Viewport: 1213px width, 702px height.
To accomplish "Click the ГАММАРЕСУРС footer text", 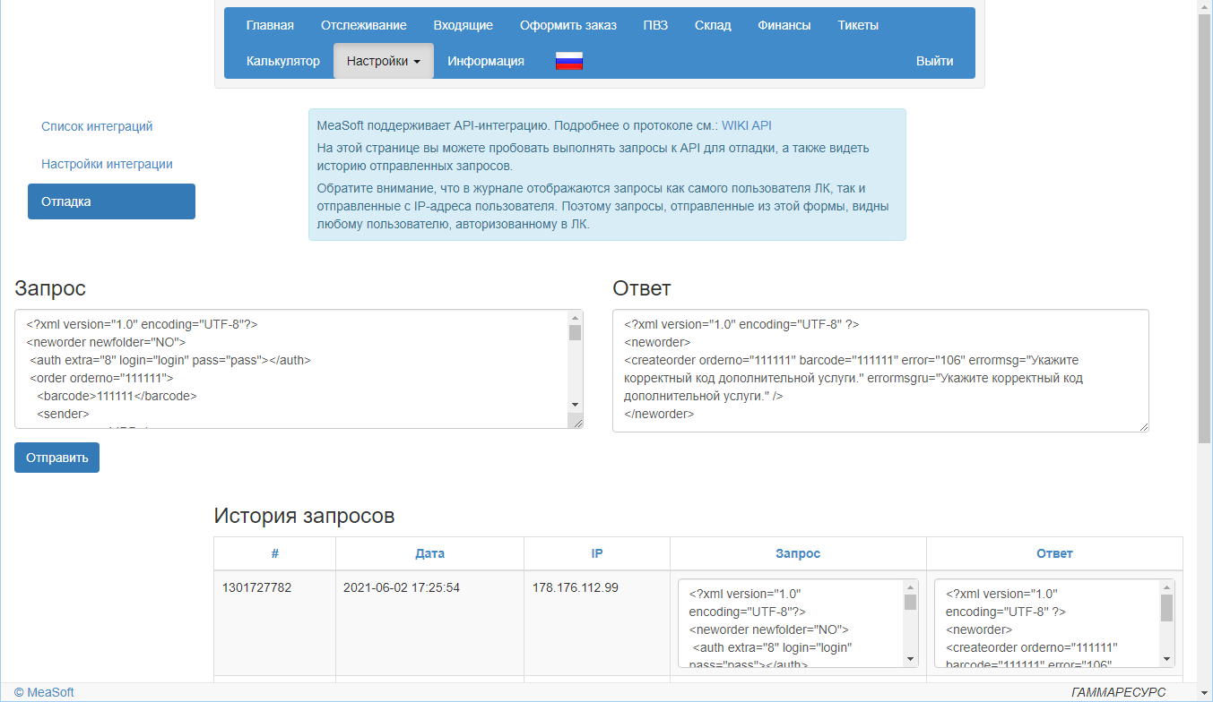I will 1119,692.
